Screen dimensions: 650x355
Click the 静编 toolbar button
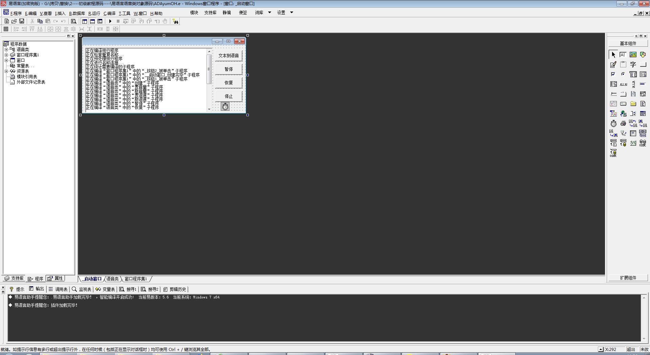(x=226, y=13)
